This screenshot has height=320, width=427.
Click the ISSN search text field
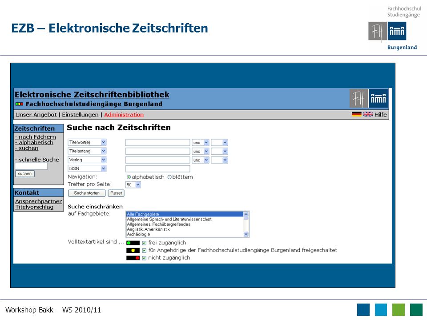[x=157, y=169]
